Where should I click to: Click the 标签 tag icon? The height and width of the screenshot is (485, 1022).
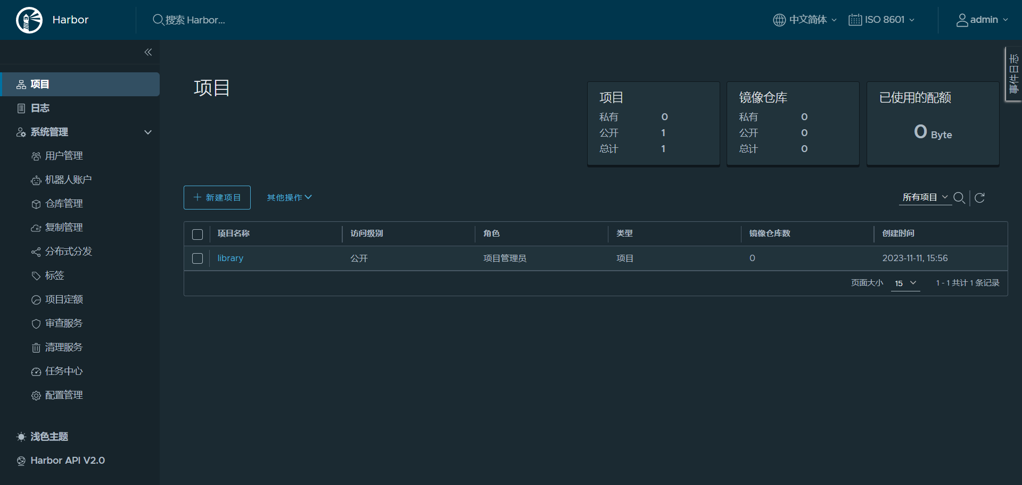tap(36, 276)
